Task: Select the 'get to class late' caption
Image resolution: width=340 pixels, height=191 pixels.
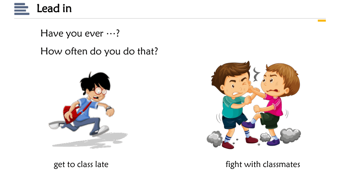Action: click(x=81, y=165)
